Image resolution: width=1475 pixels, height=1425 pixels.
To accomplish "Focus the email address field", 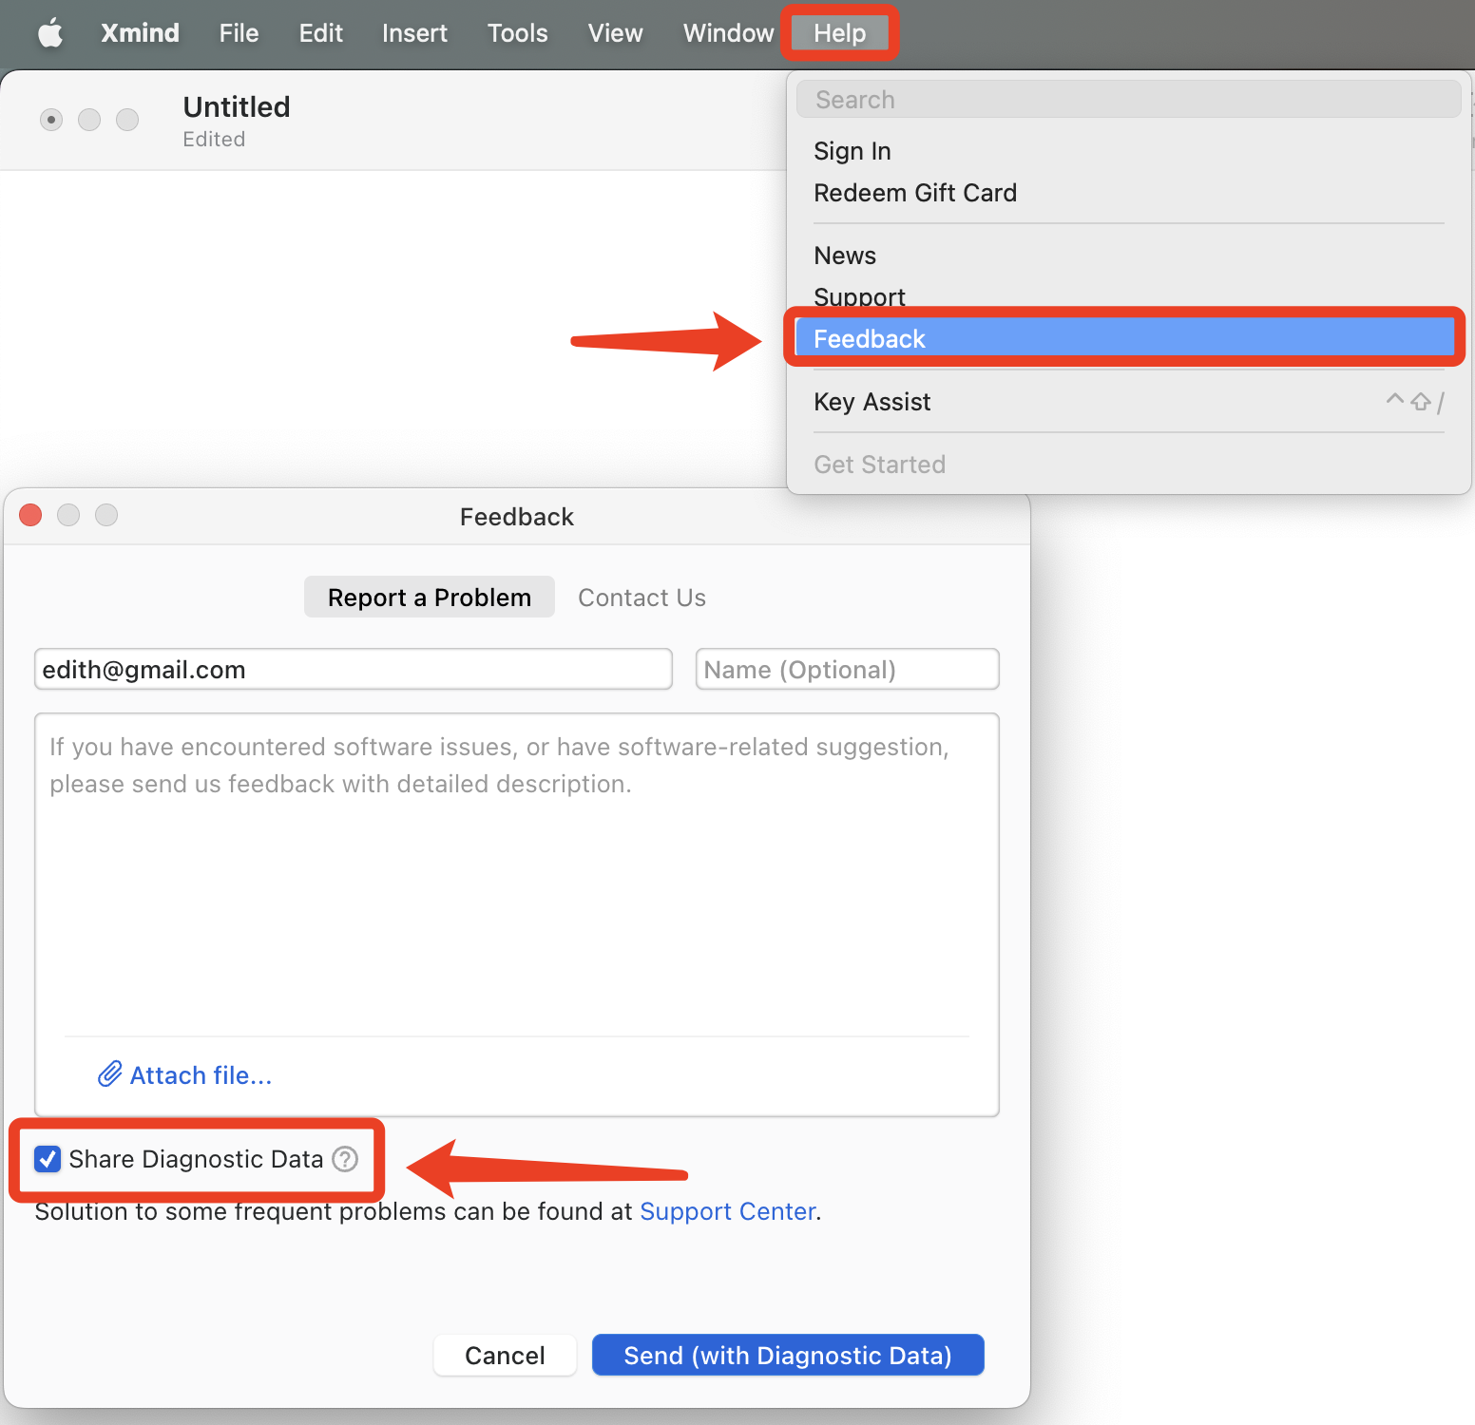I will (x=354, y=670).
